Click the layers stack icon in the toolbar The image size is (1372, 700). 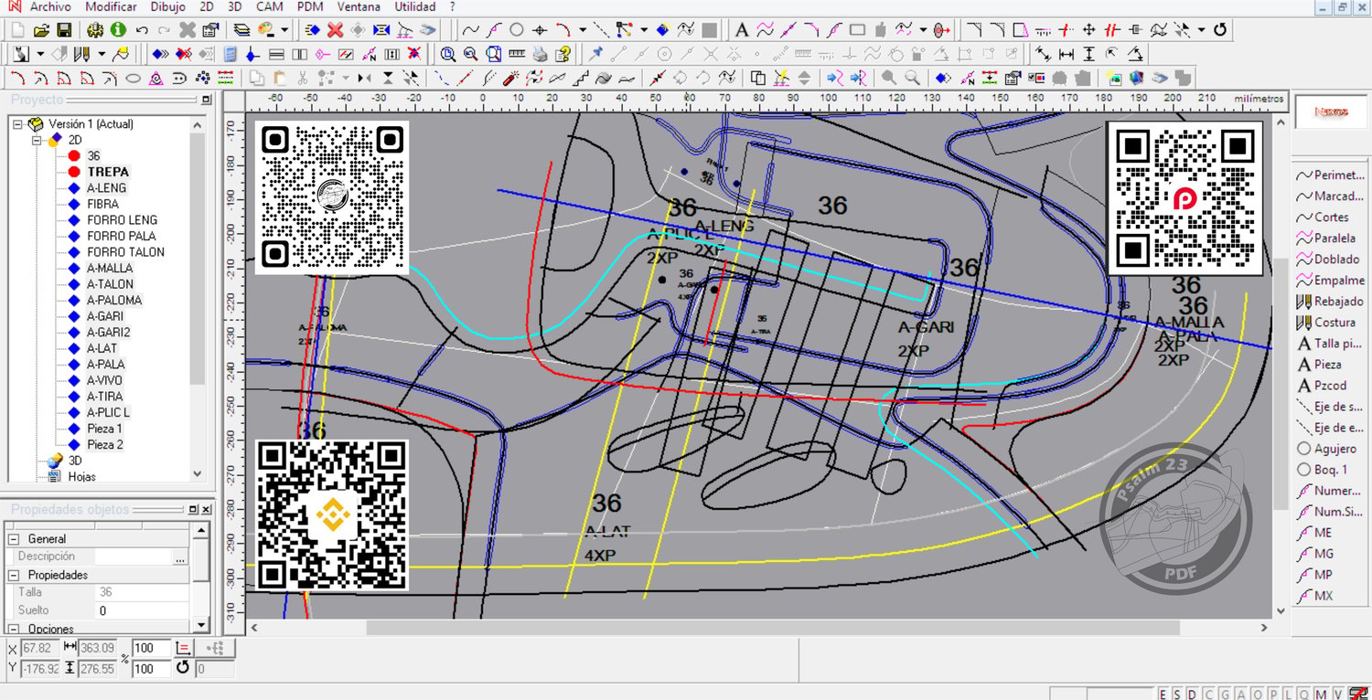click(x=241, y=30)
